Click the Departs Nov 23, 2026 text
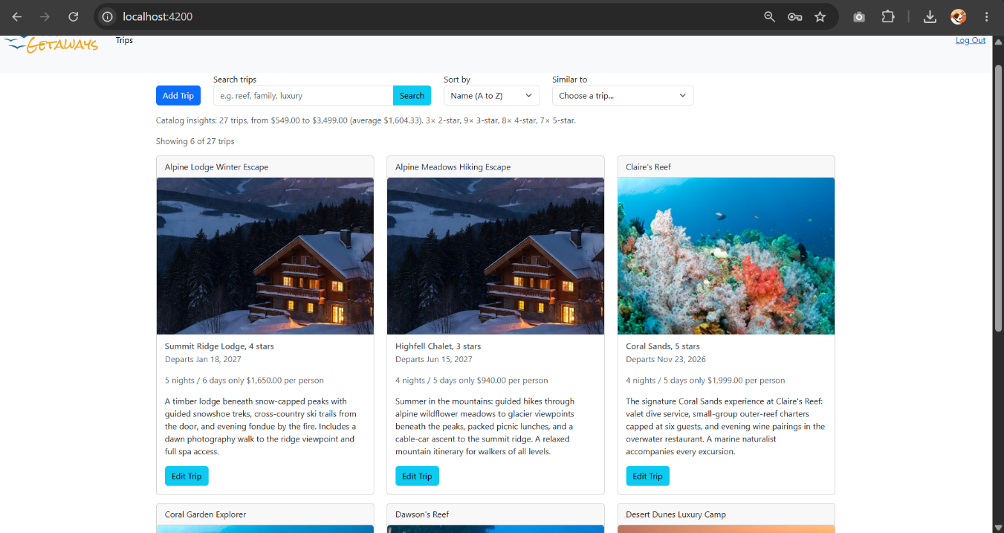 [x=665, y=359]
